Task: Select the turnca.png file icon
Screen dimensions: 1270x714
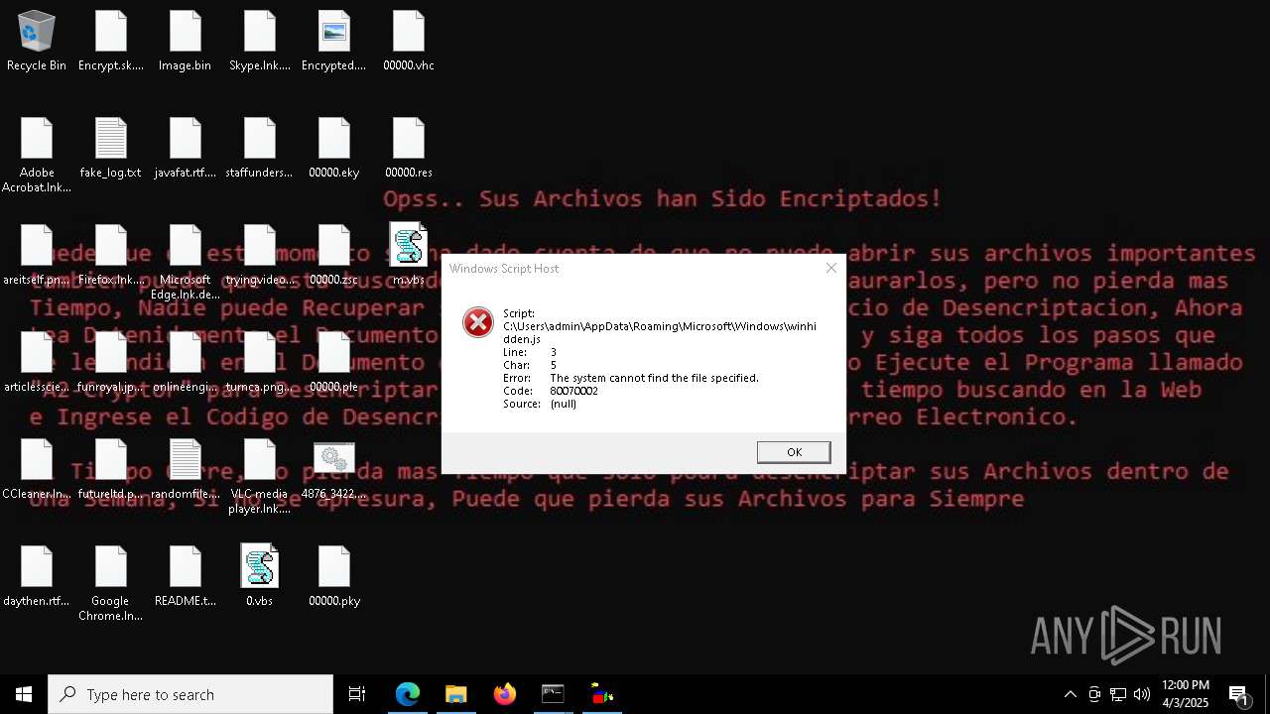Action: [260, 363]
